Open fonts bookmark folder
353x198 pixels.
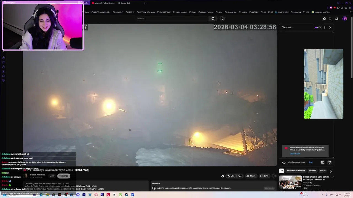(192, 12)
